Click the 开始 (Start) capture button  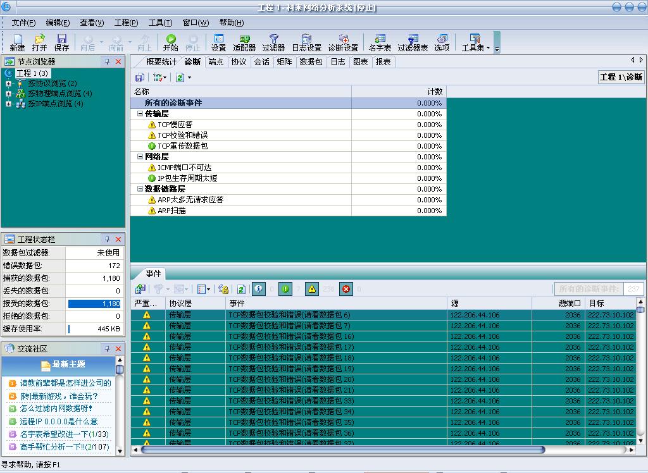pyautogui.click(x=170, y=42)
